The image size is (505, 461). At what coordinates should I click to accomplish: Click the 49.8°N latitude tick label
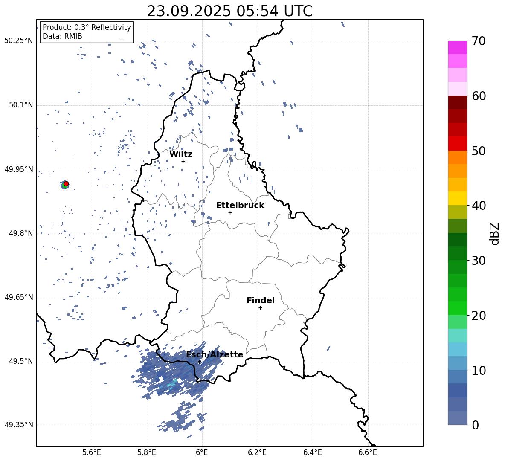tap(21, 233)
